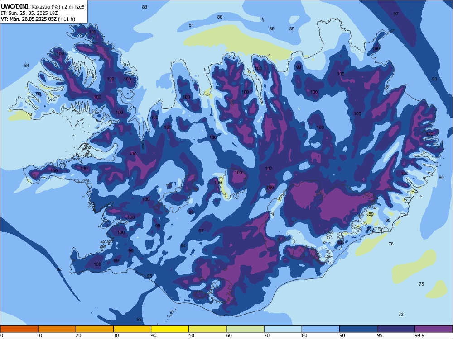
Task: Click the 'VT: Mán. 26.05.2025 05Z' valid time
Action: click(x=29, y=19)
